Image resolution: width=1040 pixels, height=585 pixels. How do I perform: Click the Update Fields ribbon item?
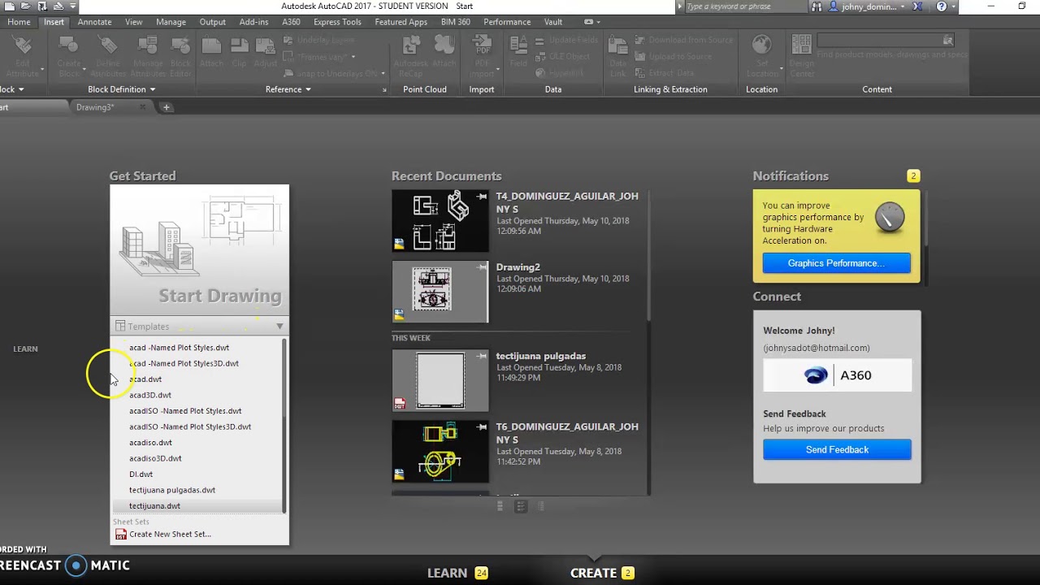click(566, 40)
